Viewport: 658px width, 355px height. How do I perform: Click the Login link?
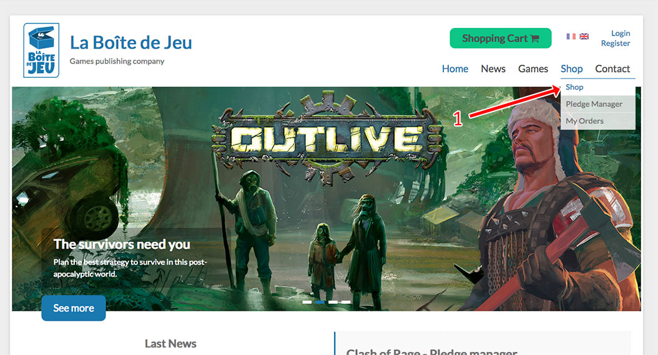(621, 33)
